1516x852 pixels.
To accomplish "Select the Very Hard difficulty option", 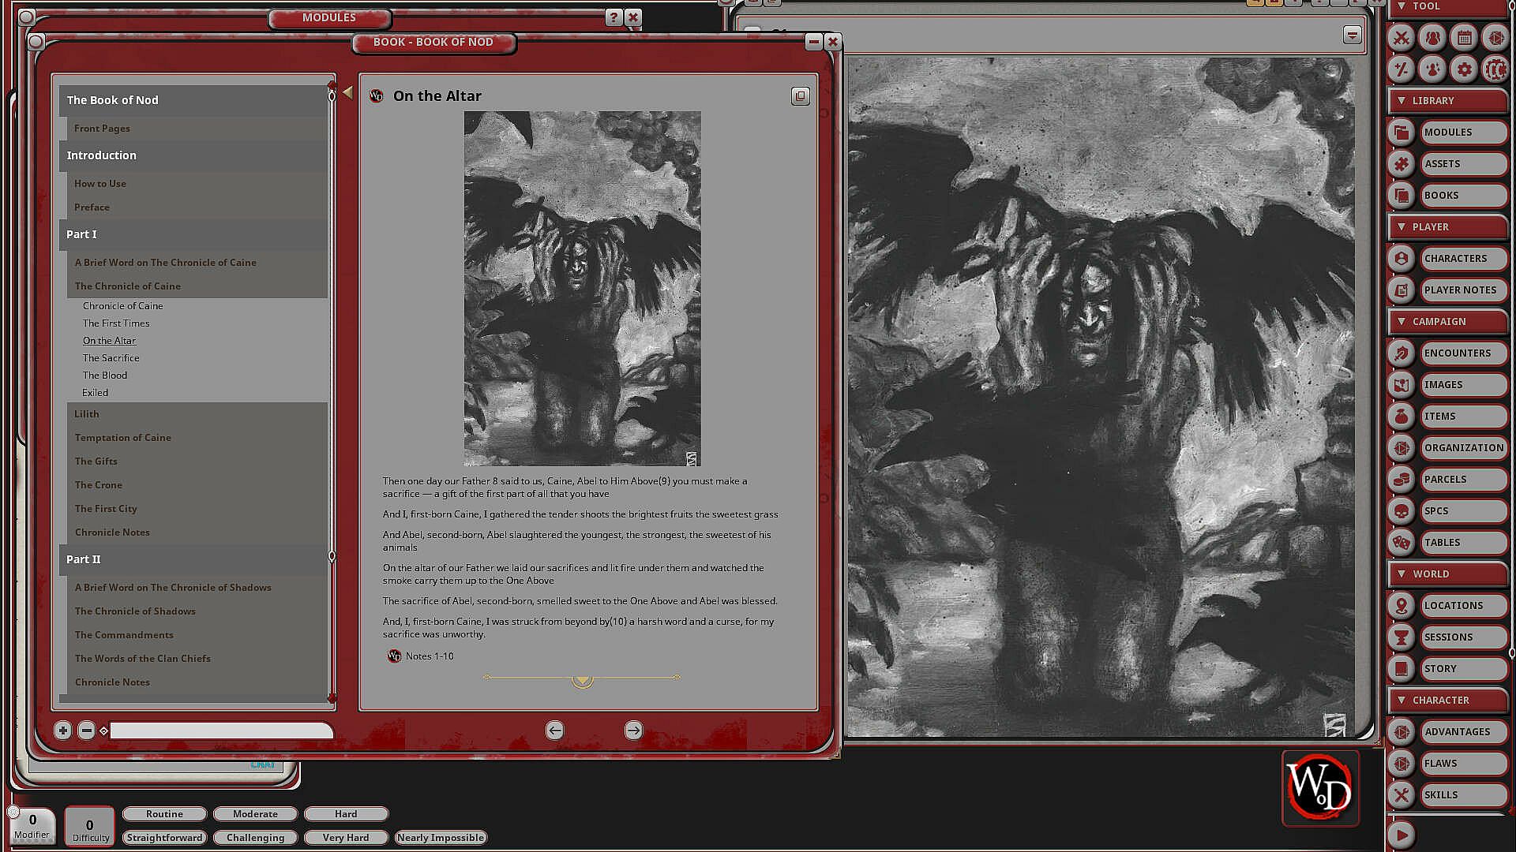I will tap(345, 838).
